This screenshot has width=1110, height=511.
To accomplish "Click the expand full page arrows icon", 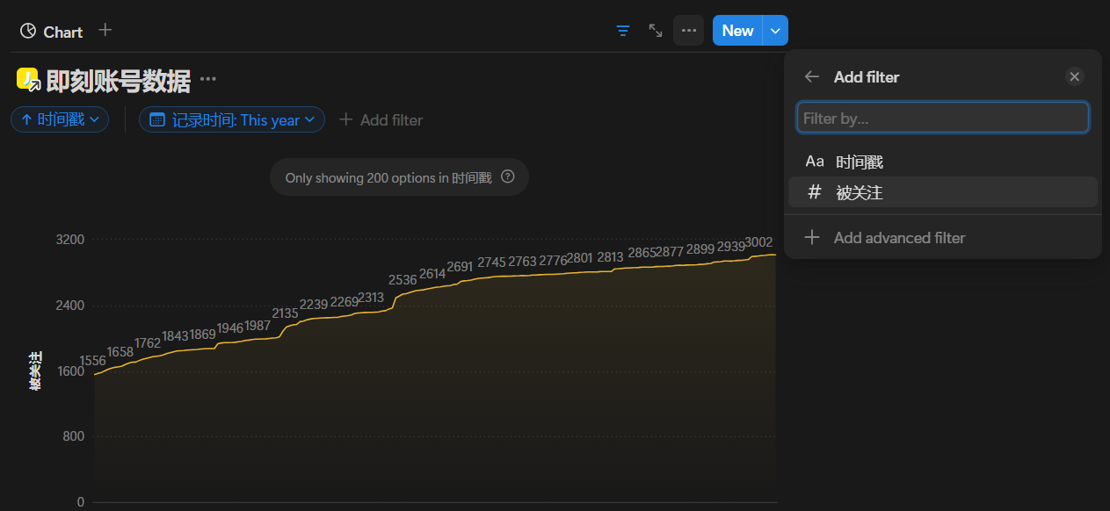I will (x=656, y=31).
